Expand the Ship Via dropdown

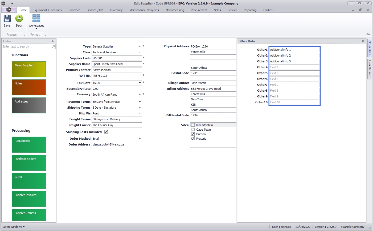tap(140, 113)
